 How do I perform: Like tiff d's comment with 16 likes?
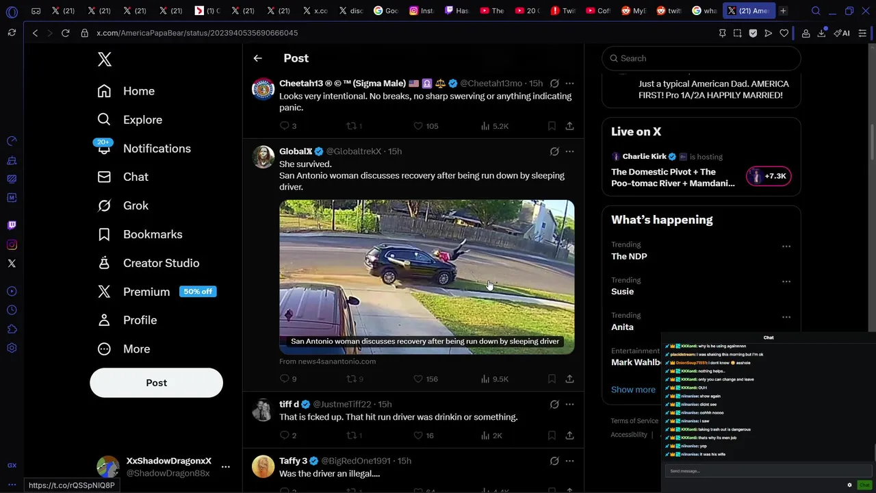tap(418, 435)
